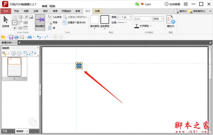Click 查找(F) search button
The image size is (213, 135).
(x=181, y=11)
